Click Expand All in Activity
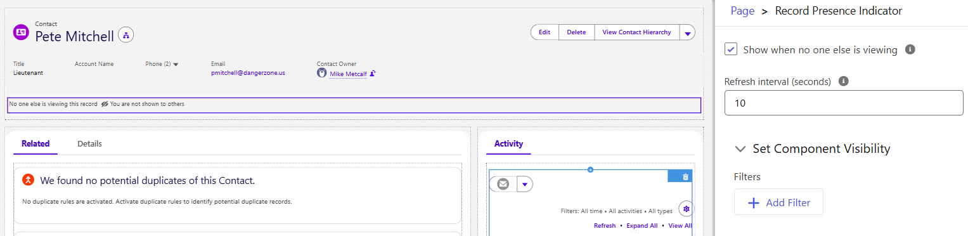The height and width of the screenshot is (236, 968). (x=642, y=226)
